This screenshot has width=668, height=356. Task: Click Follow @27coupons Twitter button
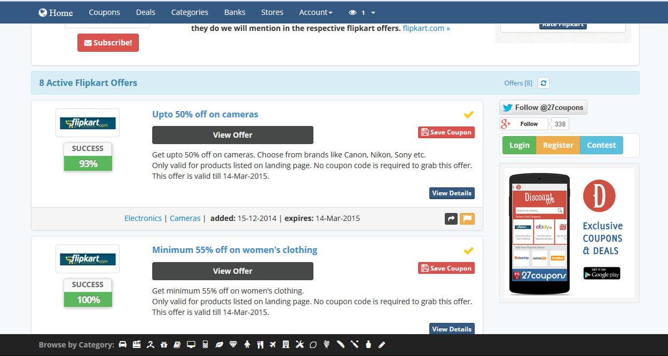pyautogui.click(x=543, y=107)
